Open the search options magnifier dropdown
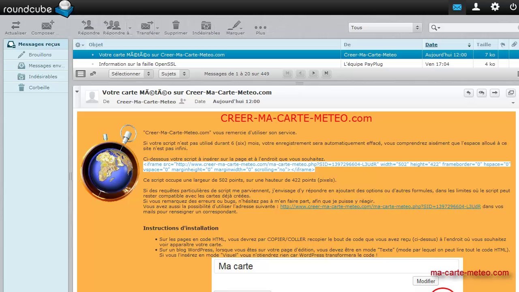Screen dimensions: 519x292 point(436,28)
